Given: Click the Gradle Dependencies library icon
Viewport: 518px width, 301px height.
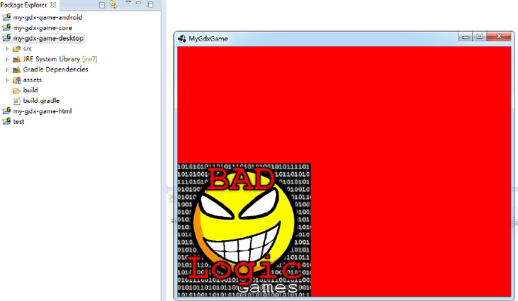Looking at the screenshot, I should tap(17, 70).
